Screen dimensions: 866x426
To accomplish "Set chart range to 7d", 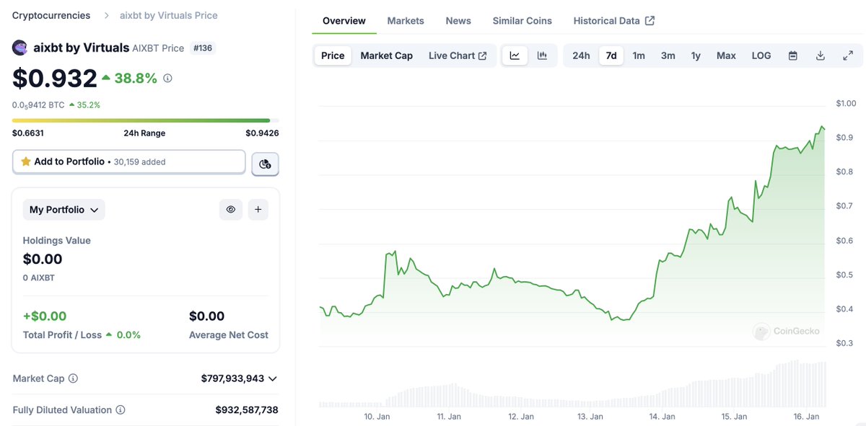I will tap(611, 56).
